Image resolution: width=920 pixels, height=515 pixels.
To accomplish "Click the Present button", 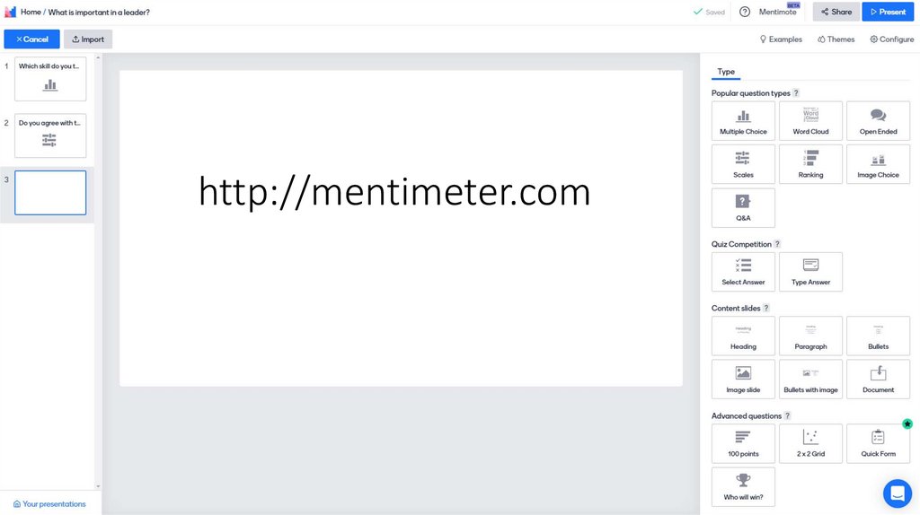I will tap(887, 12).
